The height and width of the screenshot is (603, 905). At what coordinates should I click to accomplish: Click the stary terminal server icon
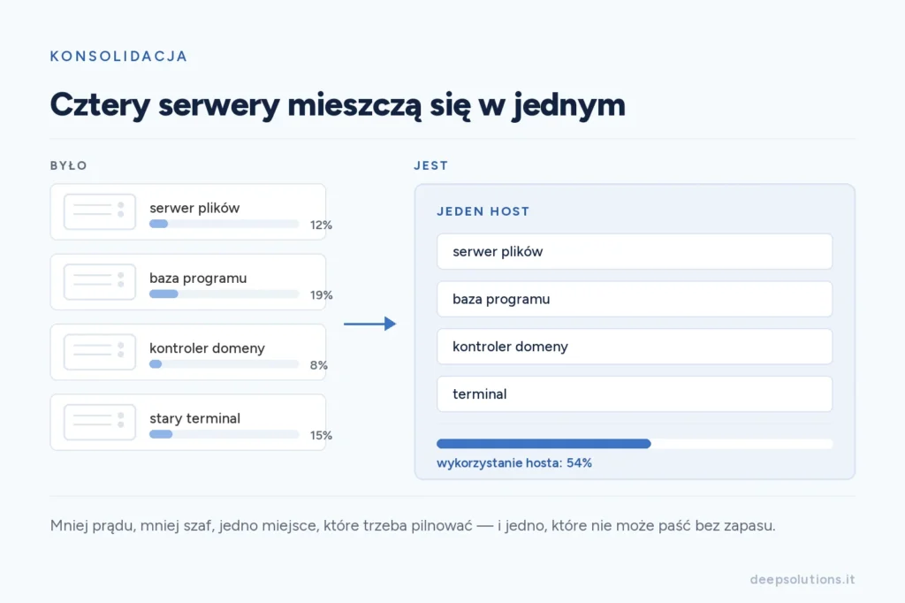pos(99,423)
